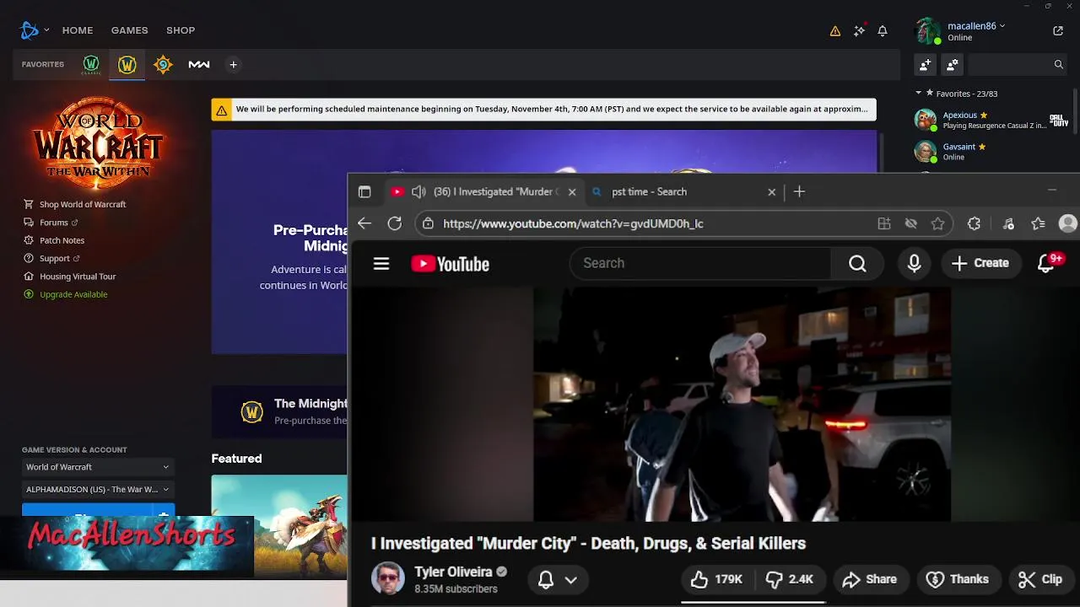Screen dimensions: 1080x607
Task: Expand the Battle.net logo dropdown chevron
Action: [x=46, y=30]
